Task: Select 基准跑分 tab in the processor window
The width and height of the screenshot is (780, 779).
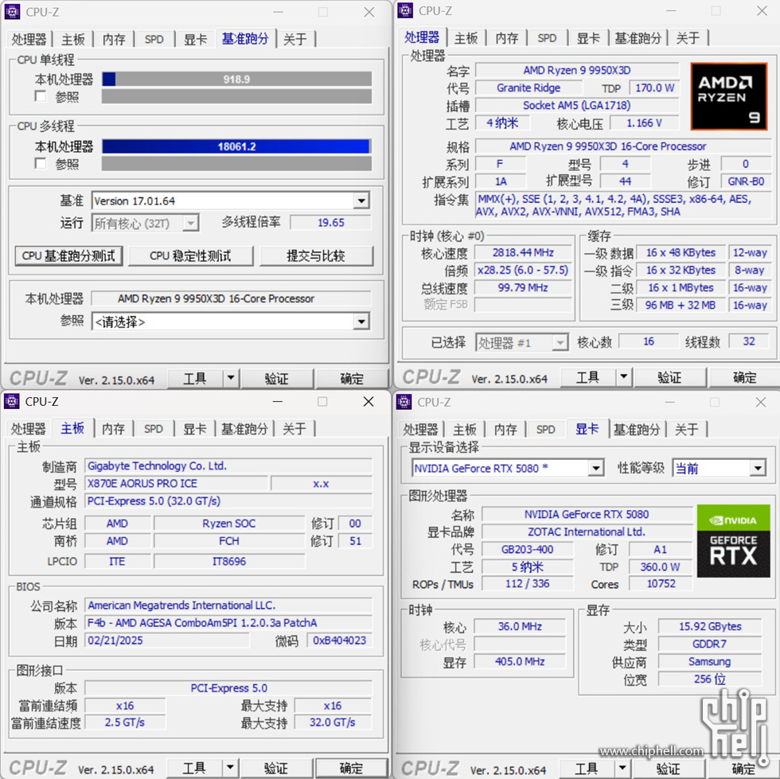Action: [638, 38]
